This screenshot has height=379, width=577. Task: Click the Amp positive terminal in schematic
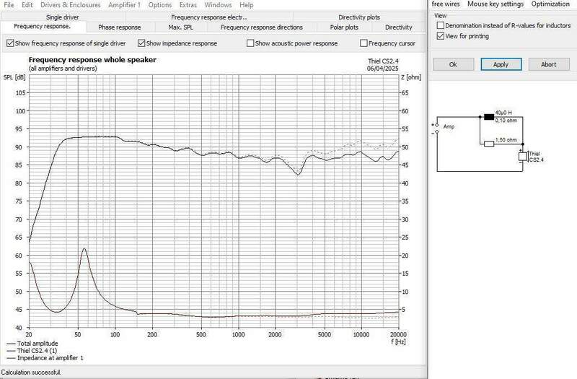coord(437,125)
